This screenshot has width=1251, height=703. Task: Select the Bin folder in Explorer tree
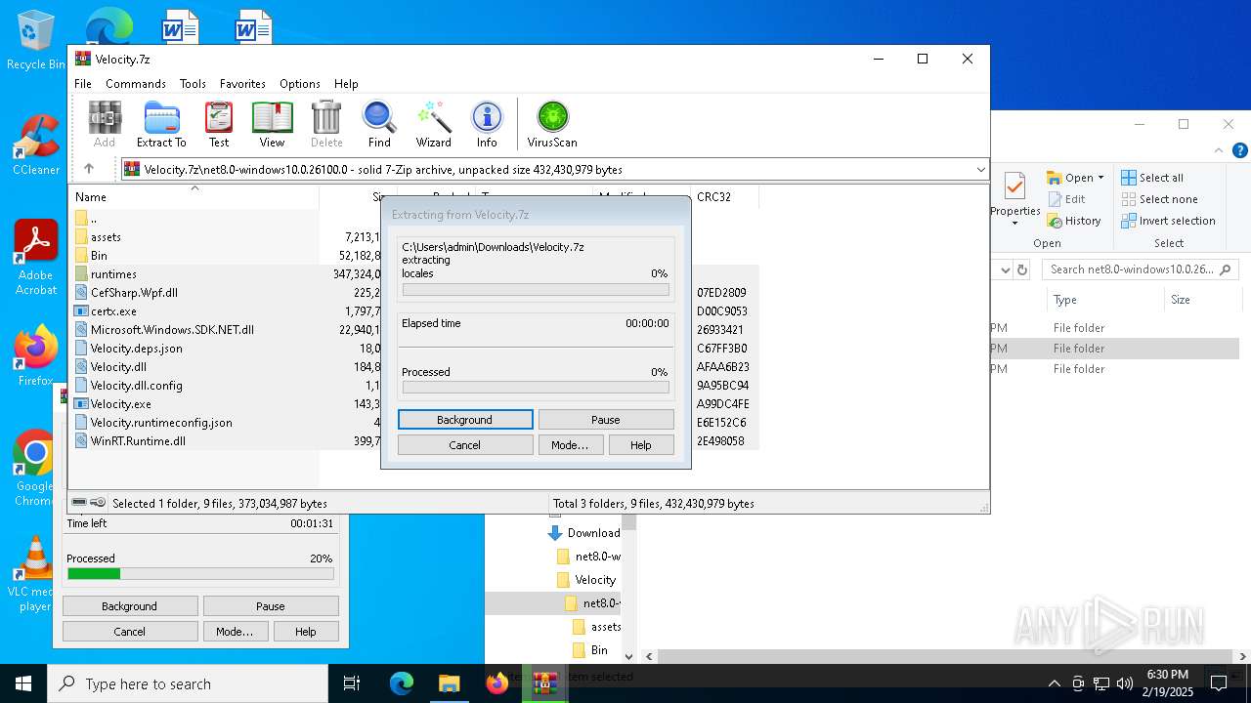[x=590, y=650]
